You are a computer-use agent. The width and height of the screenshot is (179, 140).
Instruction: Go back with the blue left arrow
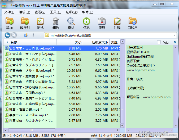pyautogui.click(x=7, y=35)
